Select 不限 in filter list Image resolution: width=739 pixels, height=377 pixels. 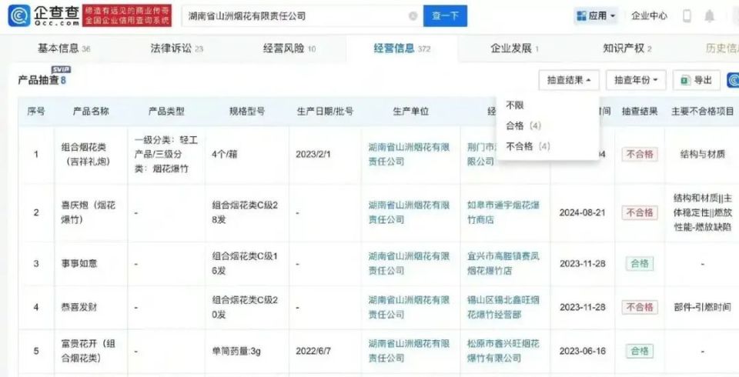pyautogui.click(x=515, y=105)
